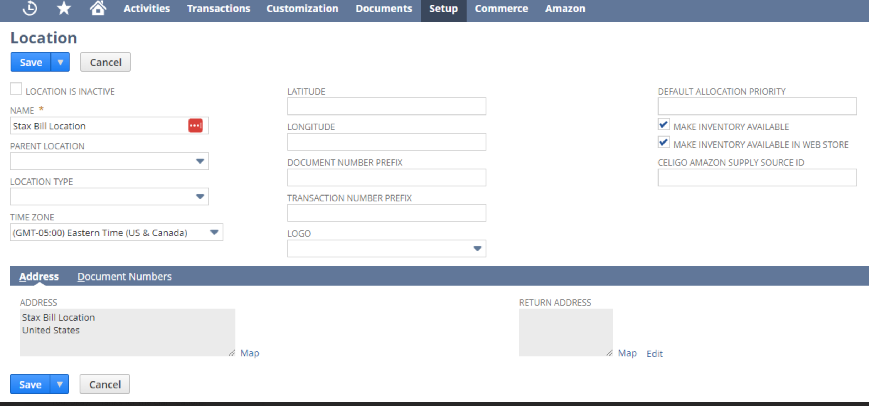
Task: Uncheck Make Inventory Available in Web Store
Action: [x=663, y=142]
